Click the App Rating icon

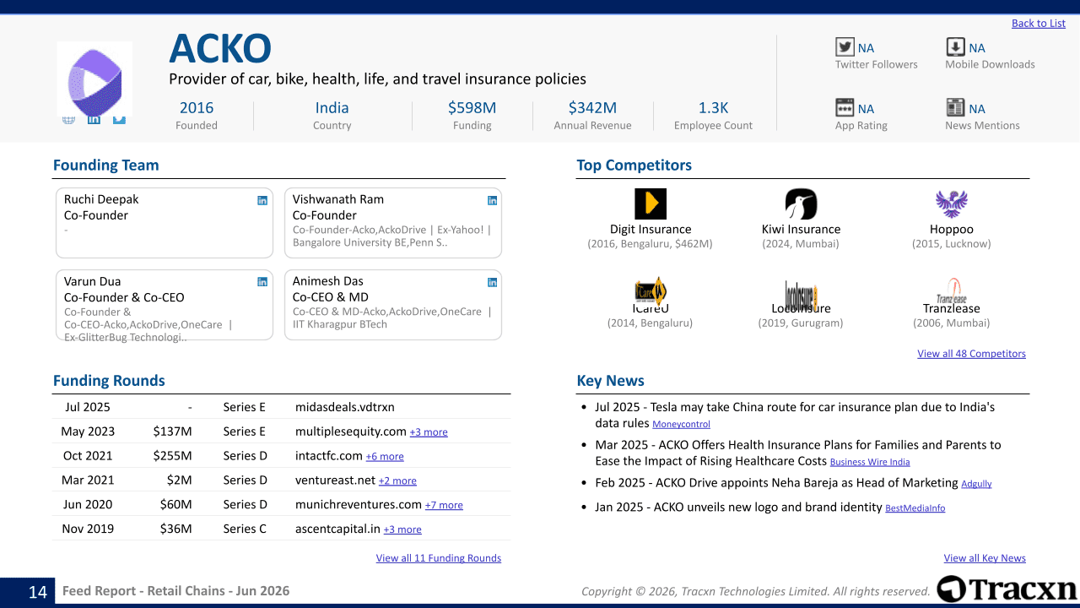pos(845,107)
